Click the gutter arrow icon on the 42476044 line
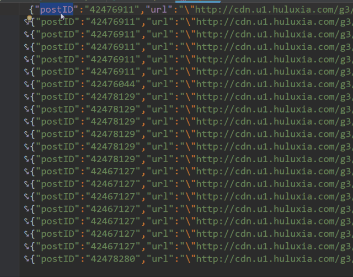This screenshot has width=353, height=277. pos(27,84)
